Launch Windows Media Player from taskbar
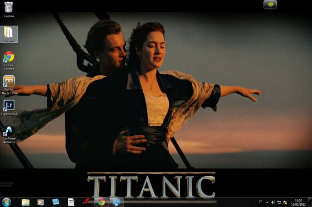This screenshot has width=312, height=207. pyautogui.click(x=40, y=202)
